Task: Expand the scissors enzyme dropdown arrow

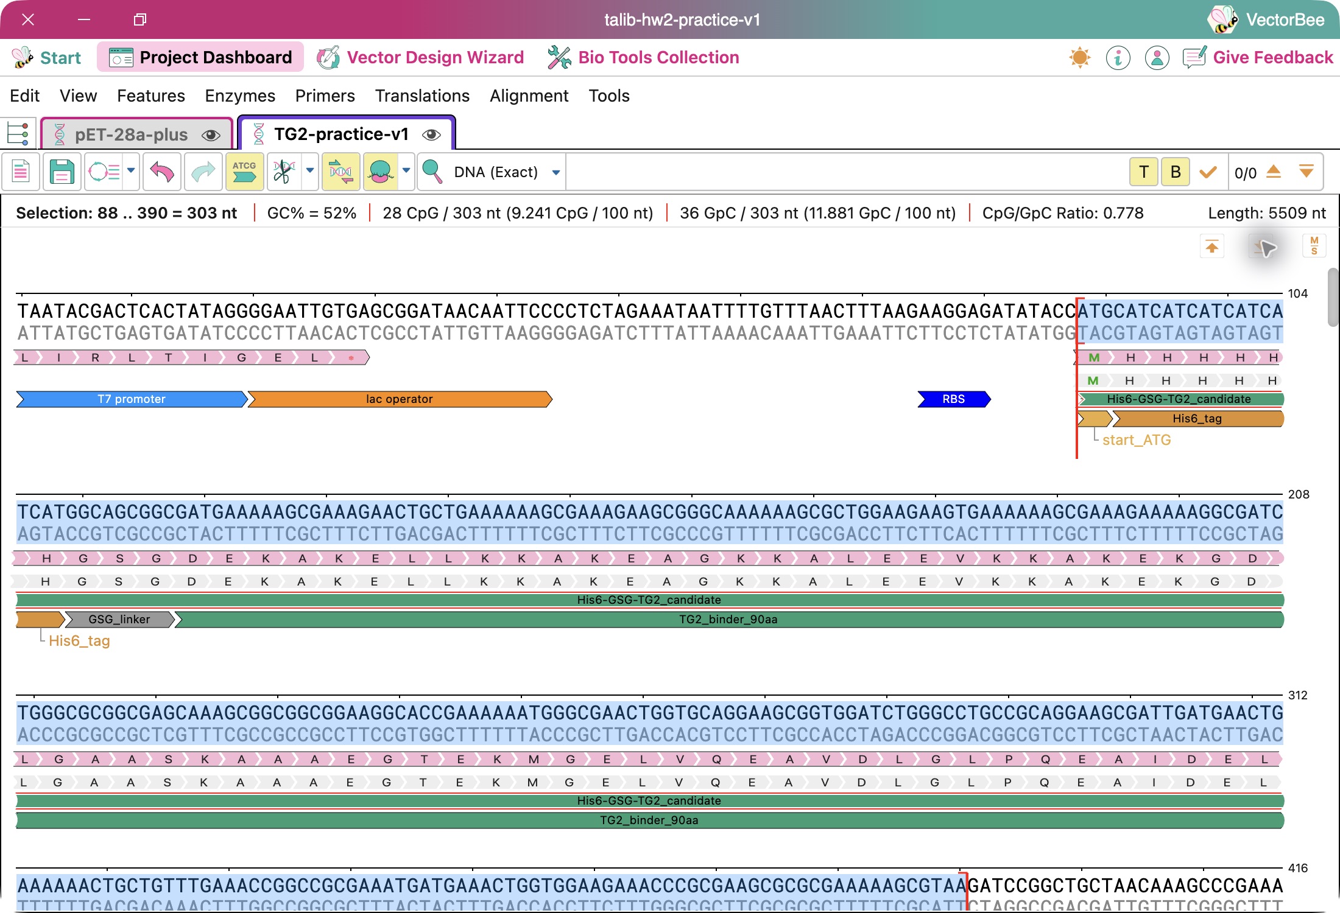Action: coord(310,171)
